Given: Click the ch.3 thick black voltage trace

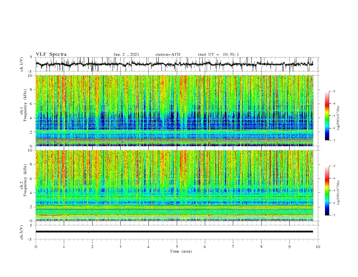Looking at the screenshot, I should pos(174,232).
